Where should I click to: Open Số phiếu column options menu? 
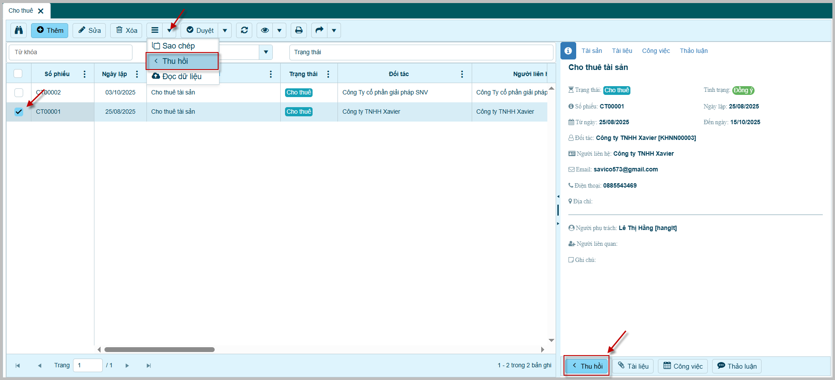(x=84, y=74)
